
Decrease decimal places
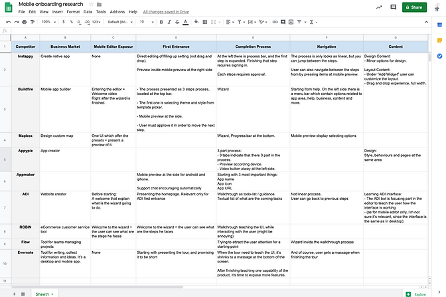79,22
